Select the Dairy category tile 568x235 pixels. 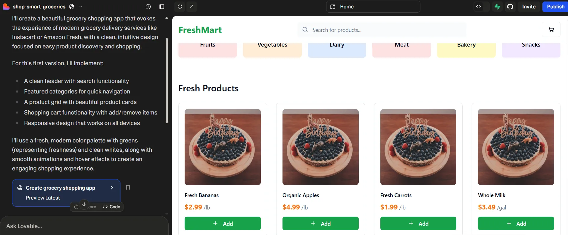(337, 49)
